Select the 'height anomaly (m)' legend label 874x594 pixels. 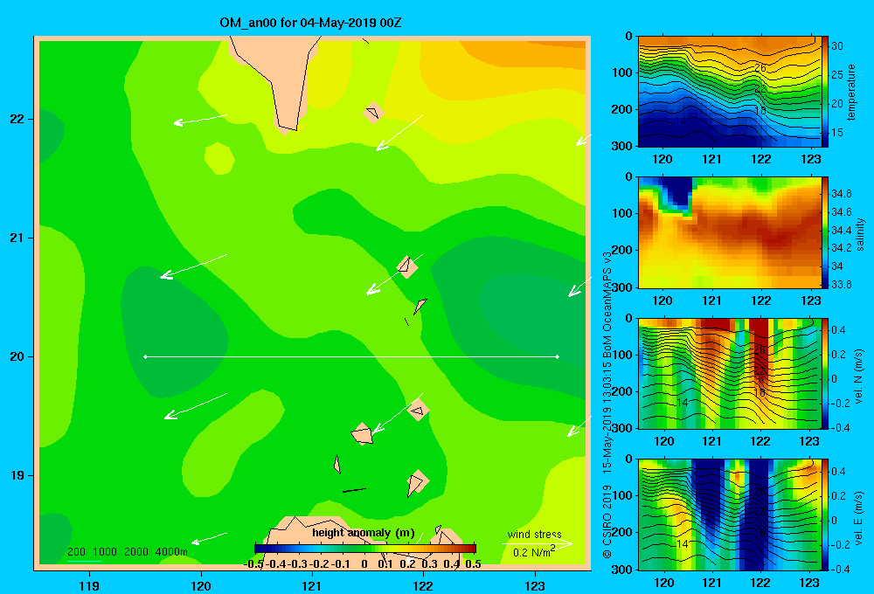pos(364,533)
